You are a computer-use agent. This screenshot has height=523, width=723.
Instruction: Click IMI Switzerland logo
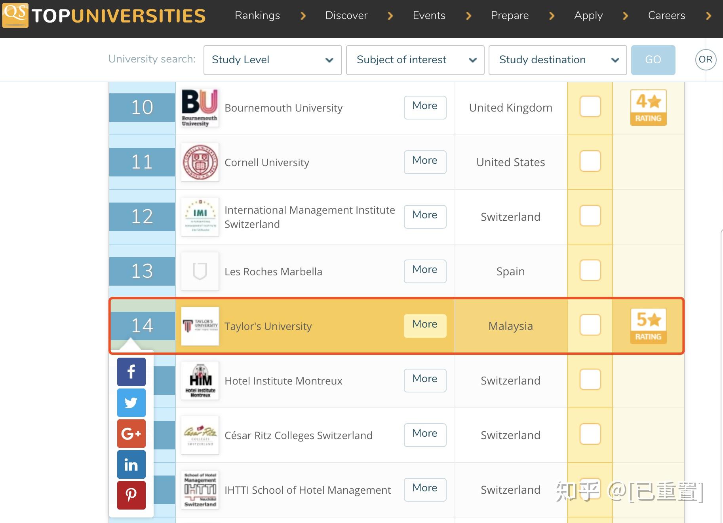200,217
